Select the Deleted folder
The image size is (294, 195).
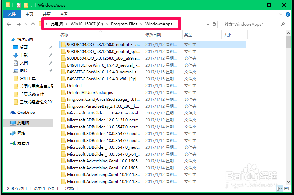[x=74, y=86]
